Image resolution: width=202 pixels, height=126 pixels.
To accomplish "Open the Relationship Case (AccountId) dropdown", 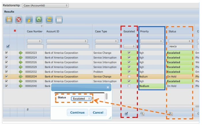I will point(45,5).
